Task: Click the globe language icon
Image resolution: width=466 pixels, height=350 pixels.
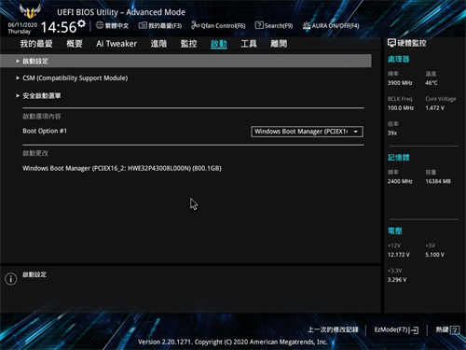Action: click(100, 25)
